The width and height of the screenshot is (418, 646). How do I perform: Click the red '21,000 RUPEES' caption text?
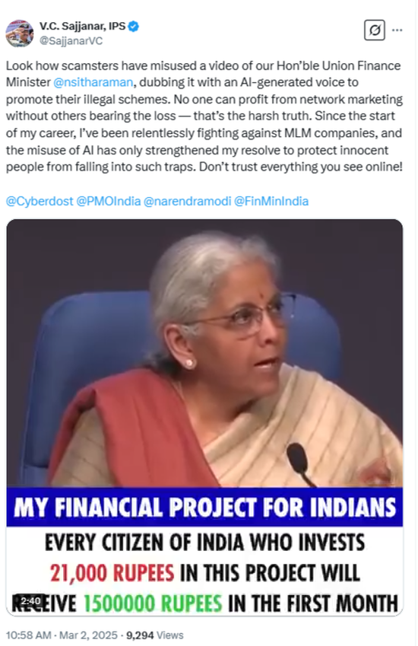[112, 573]
